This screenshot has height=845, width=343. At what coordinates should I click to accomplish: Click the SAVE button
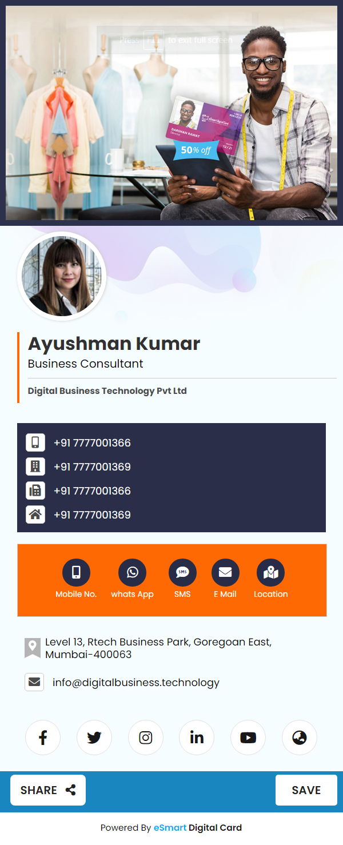[x=306, y=790]
